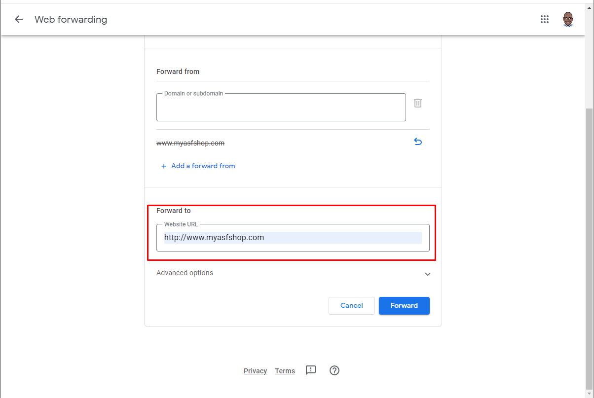Open the Google apps grid menu
Viewport: 594px width, 398px height.
(x=545, y=19)
